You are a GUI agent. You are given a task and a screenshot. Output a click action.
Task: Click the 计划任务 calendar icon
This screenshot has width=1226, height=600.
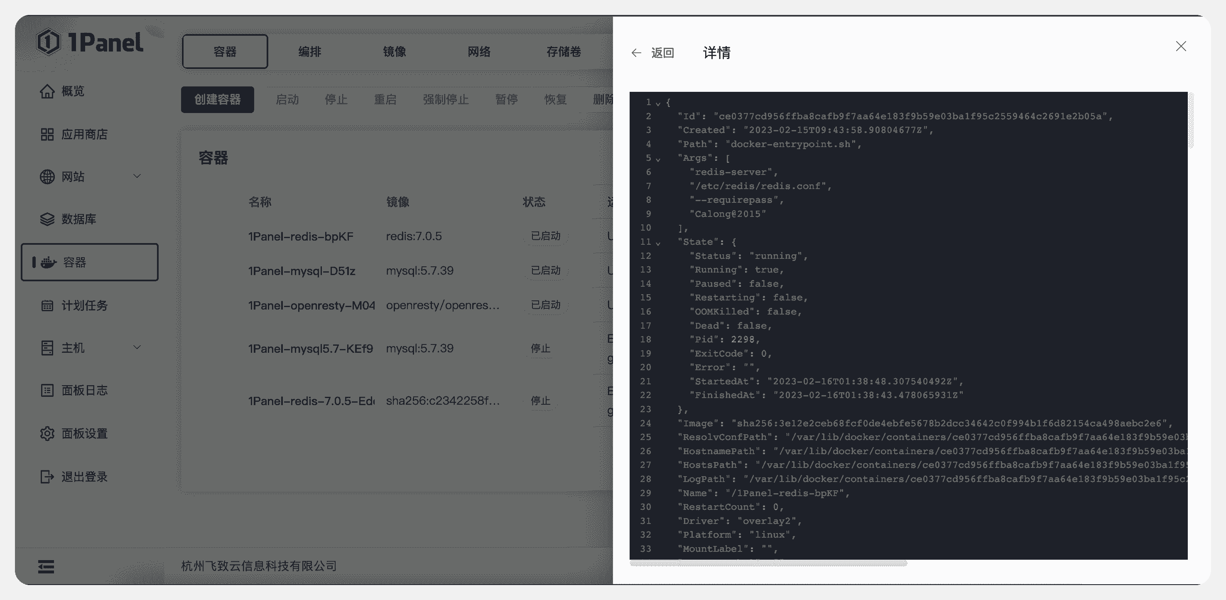(x=47, y=305)
